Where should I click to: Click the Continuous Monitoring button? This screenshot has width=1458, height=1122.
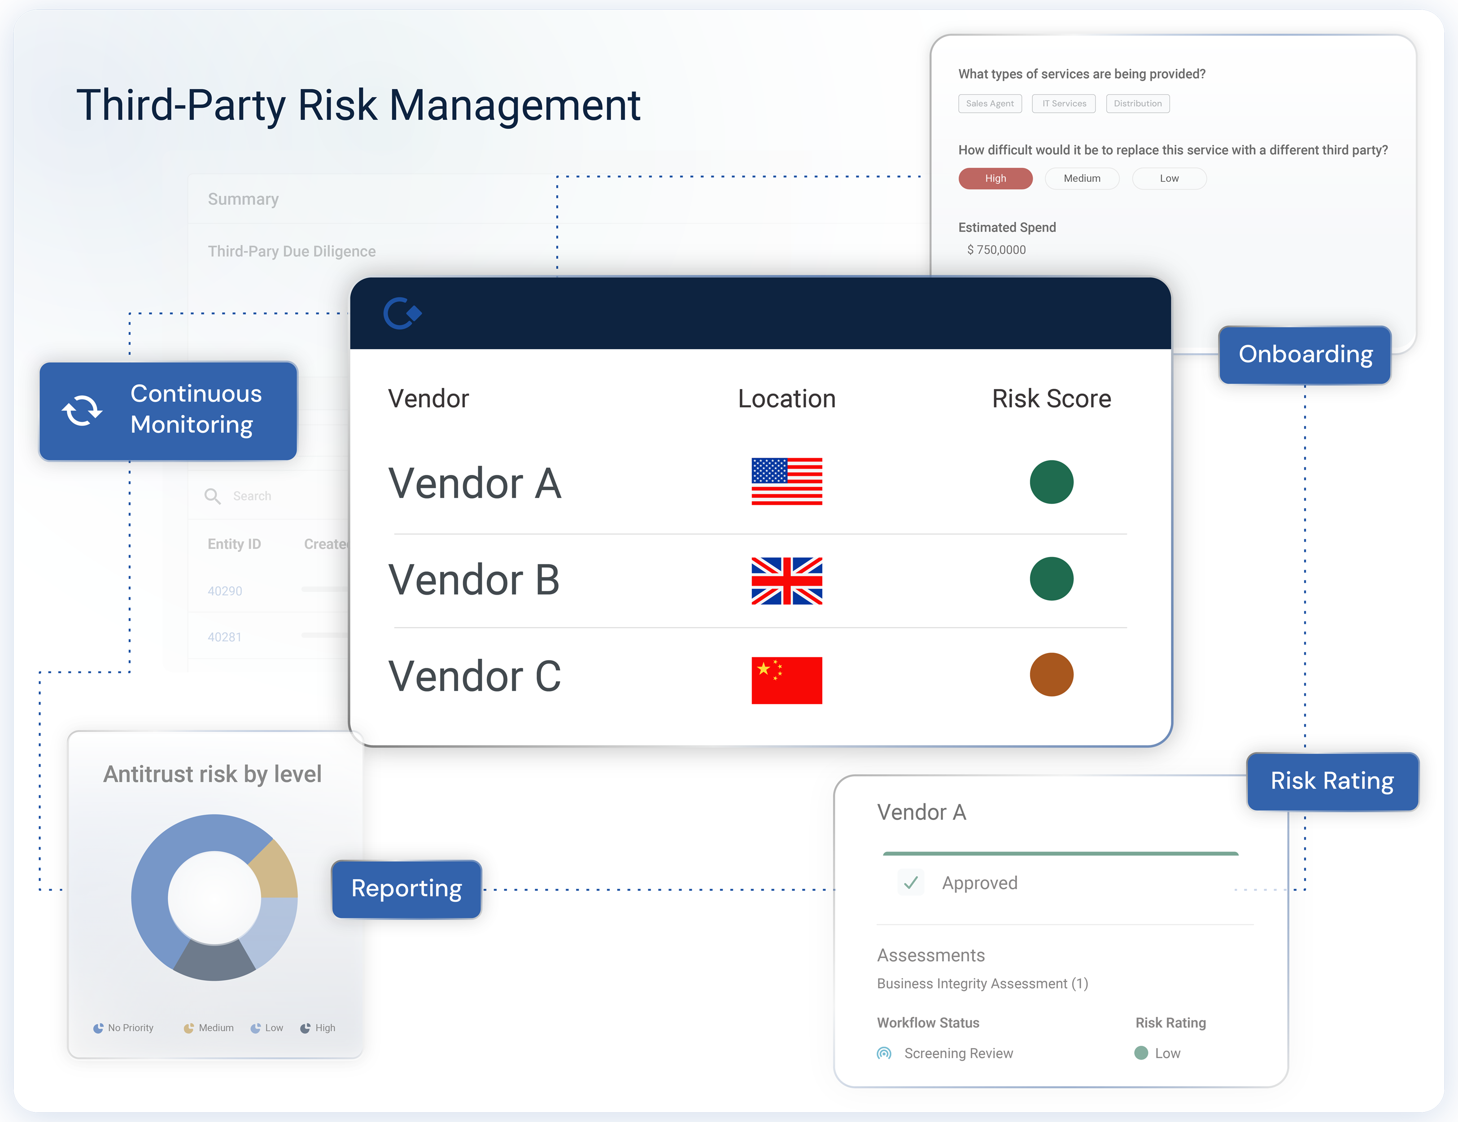point(168,411)
